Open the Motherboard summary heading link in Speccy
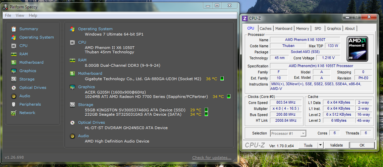 tap(90, 73)
